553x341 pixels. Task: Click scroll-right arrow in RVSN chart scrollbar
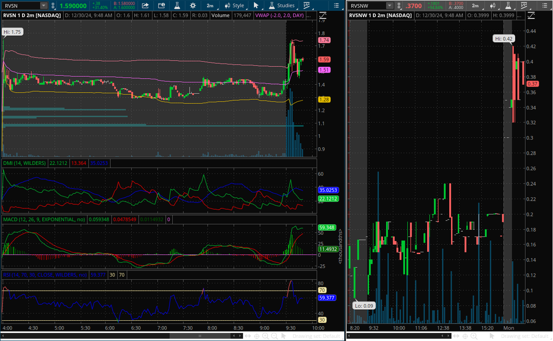(240, 336)
